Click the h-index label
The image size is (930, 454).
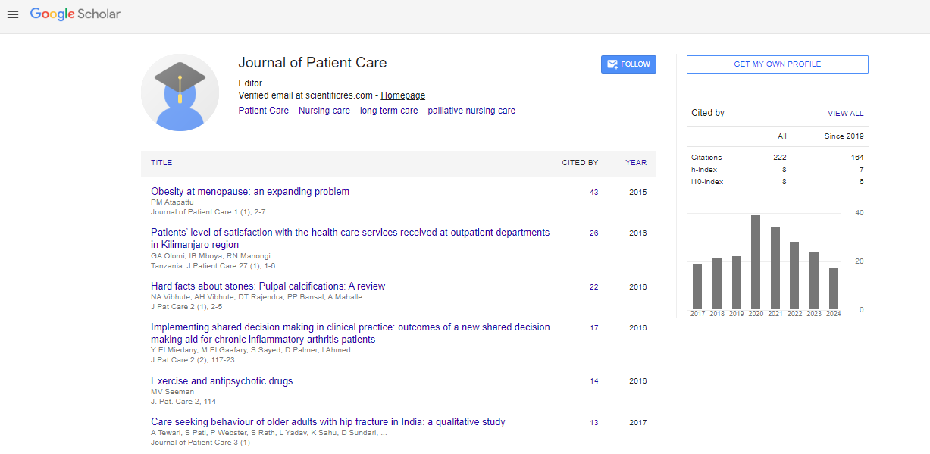pyautogui.click(x=704, y=170)
